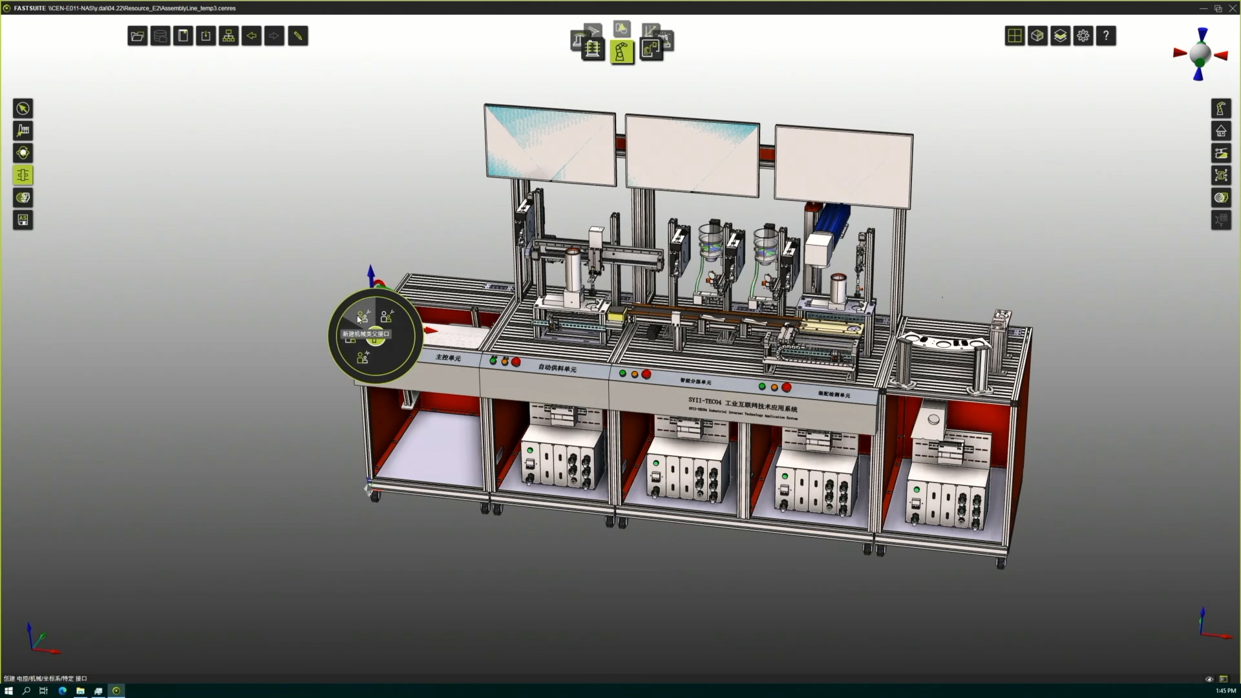Choose the mechanical parent interface pie option
Screen dimensions: 1241x698
[x=363, y=317]
